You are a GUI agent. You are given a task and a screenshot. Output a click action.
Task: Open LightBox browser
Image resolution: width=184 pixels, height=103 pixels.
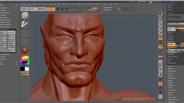pyautogui.click(x=33, y=9)
